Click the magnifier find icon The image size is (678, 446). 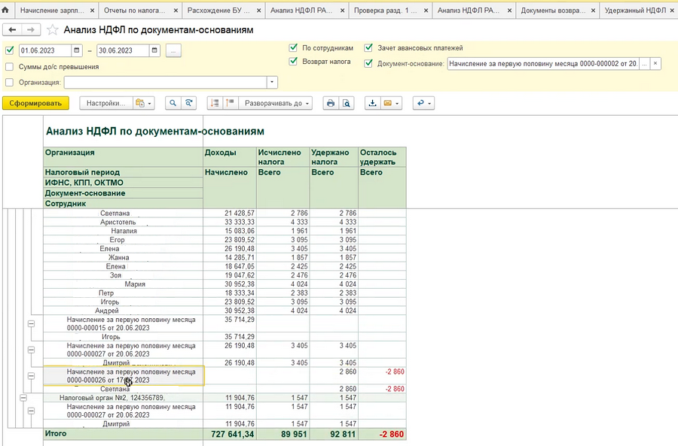click(173, 103)
